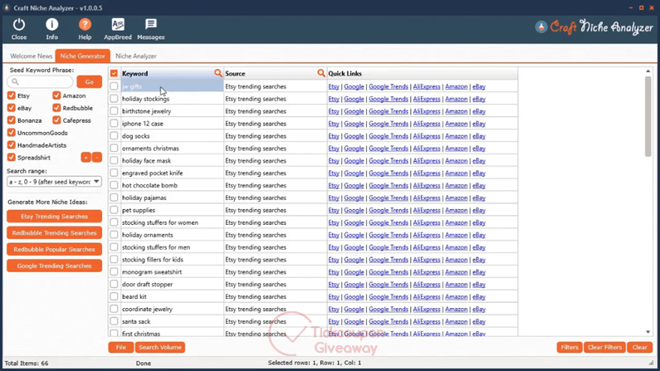The height and width of the screenshot is (371, 660).
Task: Open the AliExpress link for dog socks
Action: coord(427,136)
